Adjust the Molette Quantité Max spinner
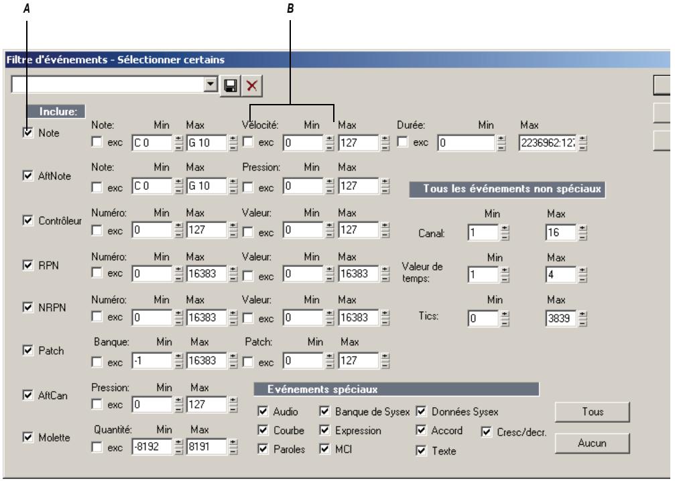The height and width of the screenshot is (481, 675). (x=233, y=447)
